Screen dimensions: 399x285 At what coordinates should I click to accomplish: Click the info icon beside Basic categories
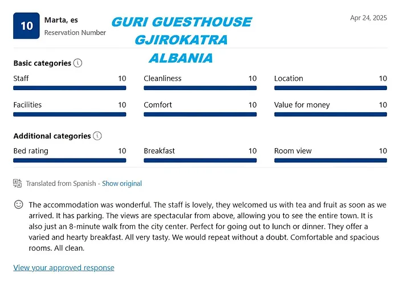(78, 63)
